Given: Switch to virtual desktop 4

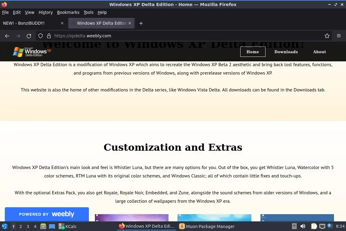Looking at the screenshot, I should 35,226.
